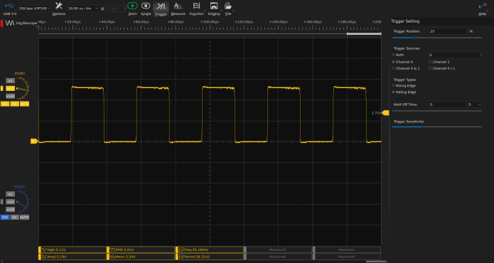Open the Hold Off Time unit dropdown

pyautogui.click(x=474, y=104)
